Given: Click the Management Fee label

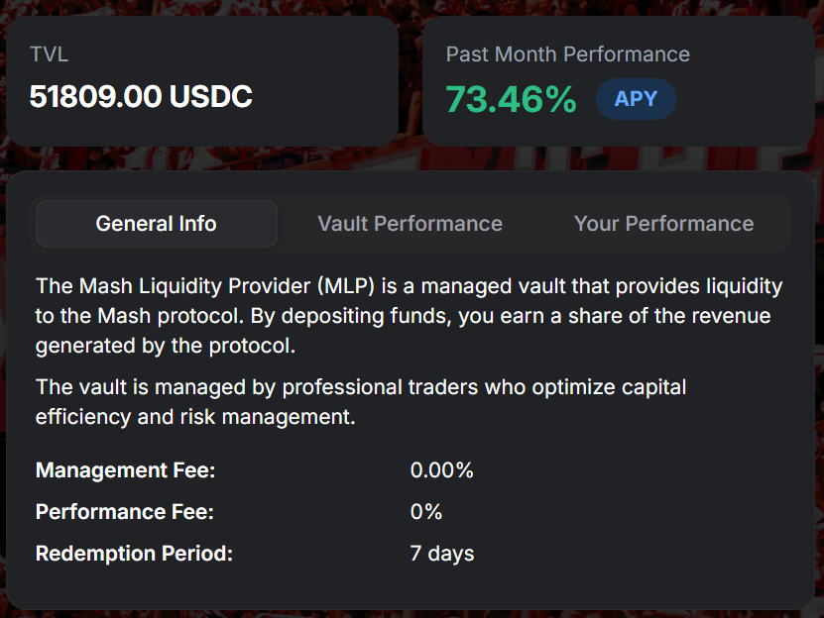Looking at the screenshot, I should tap(125, 470).
